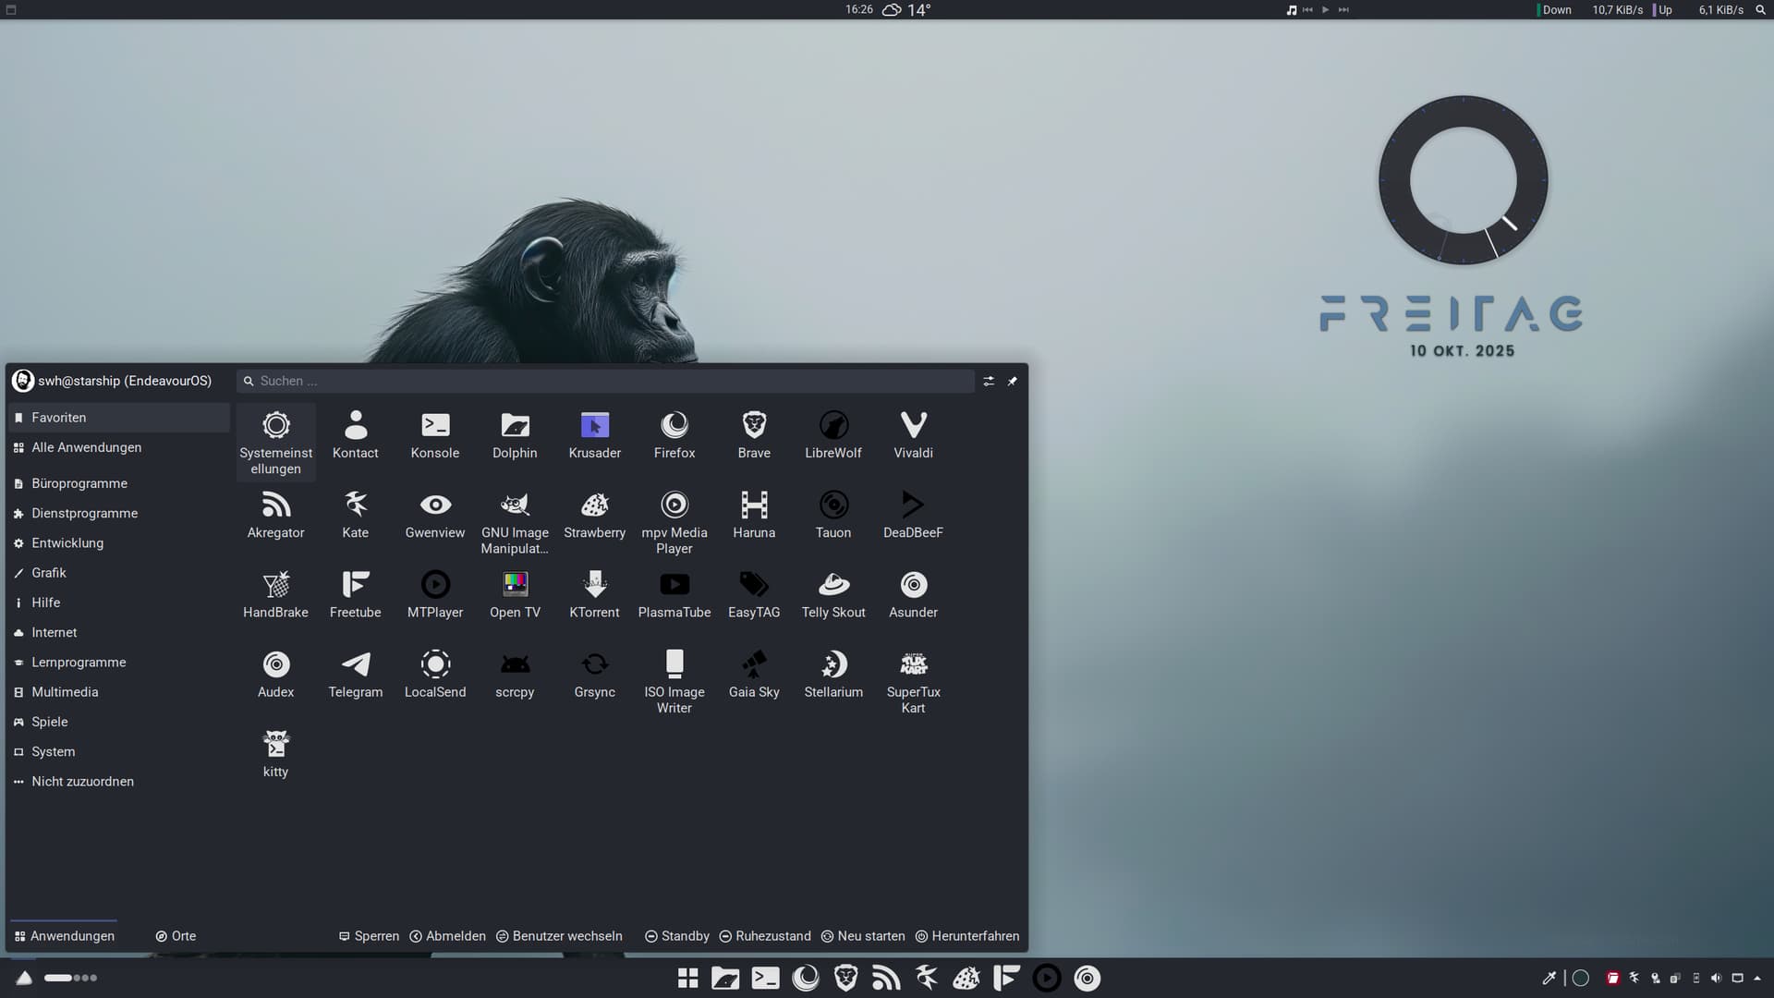
Task: Toggle the pin to keep the menu open
Action: click(1012, 381)
